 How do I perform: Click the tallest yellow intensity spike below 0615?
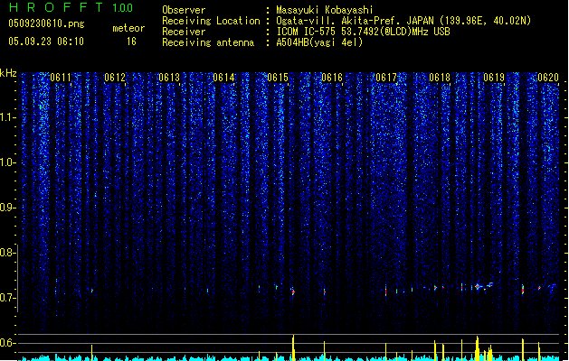[293, 347]
